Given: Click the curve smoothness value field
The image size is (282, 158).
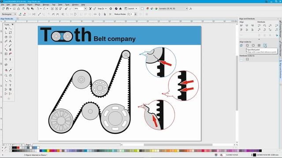Looking at the screenshot, I should coord(132,14).
